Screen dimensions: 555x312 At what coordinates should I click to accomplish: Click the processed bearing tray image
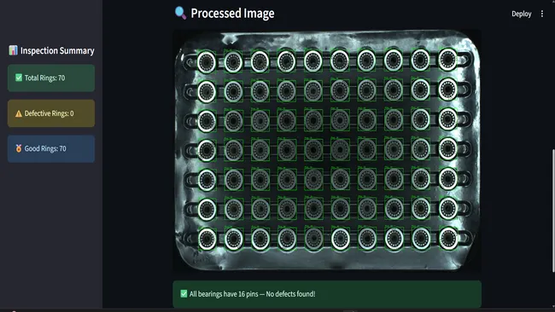327,151
